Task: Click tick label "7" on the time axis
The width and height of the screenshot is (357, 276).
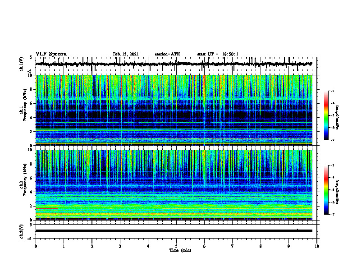Action: point(233,246)
